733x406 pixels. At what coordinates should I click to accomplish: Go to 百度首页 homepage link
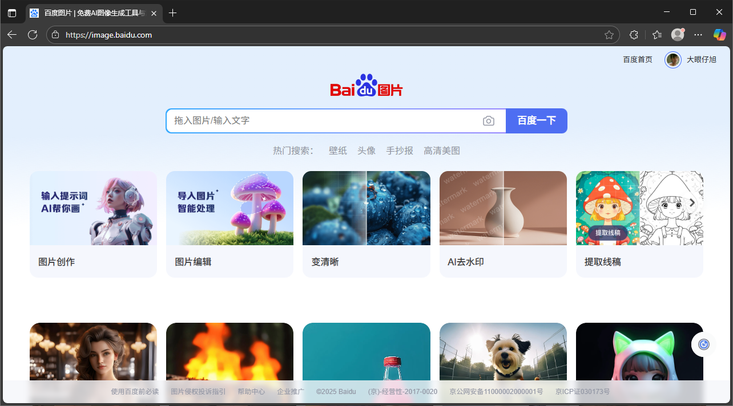point(637,59)
